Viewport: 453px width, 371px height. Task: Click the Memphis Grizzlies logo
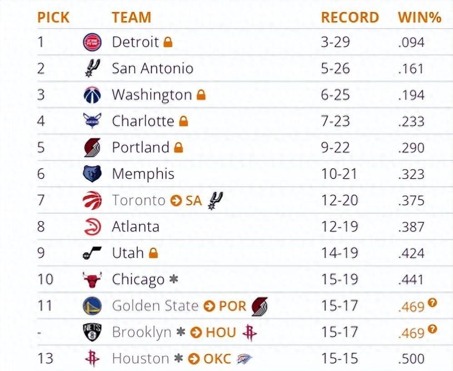(92, 174)
